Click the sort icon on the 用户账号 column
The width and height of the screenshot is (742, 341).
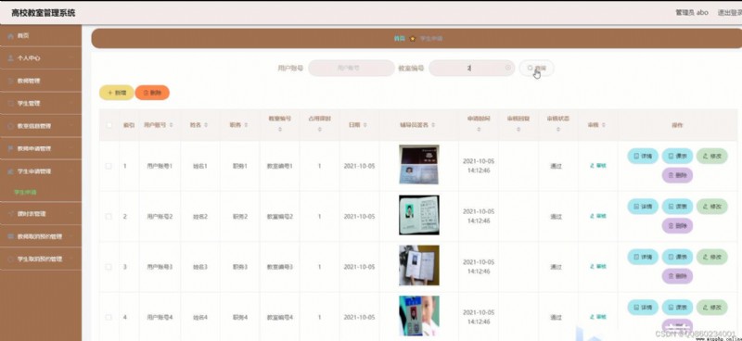point(172,125)
